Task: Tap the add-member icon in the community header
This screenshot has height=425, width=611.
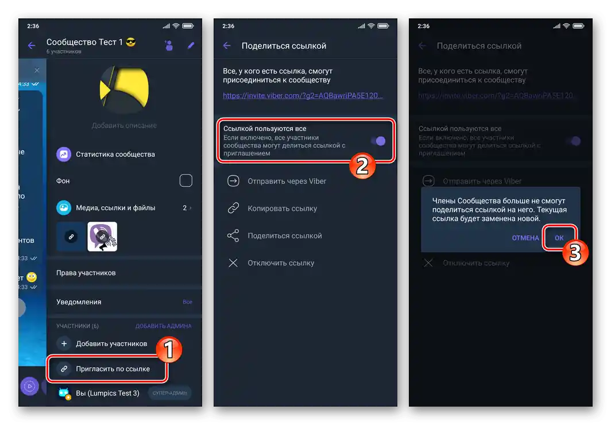Action: (169, 45)
